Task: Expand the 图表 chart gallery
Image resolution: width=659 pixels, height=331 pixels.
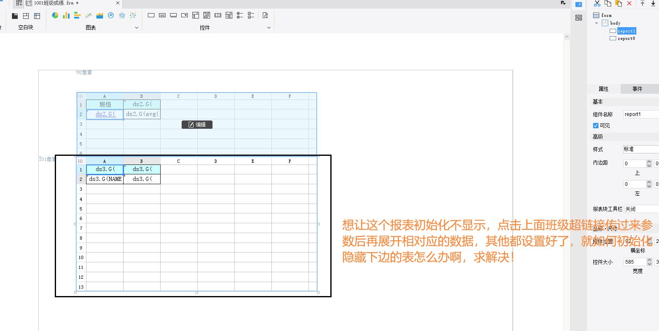Action: coord(137,28)
